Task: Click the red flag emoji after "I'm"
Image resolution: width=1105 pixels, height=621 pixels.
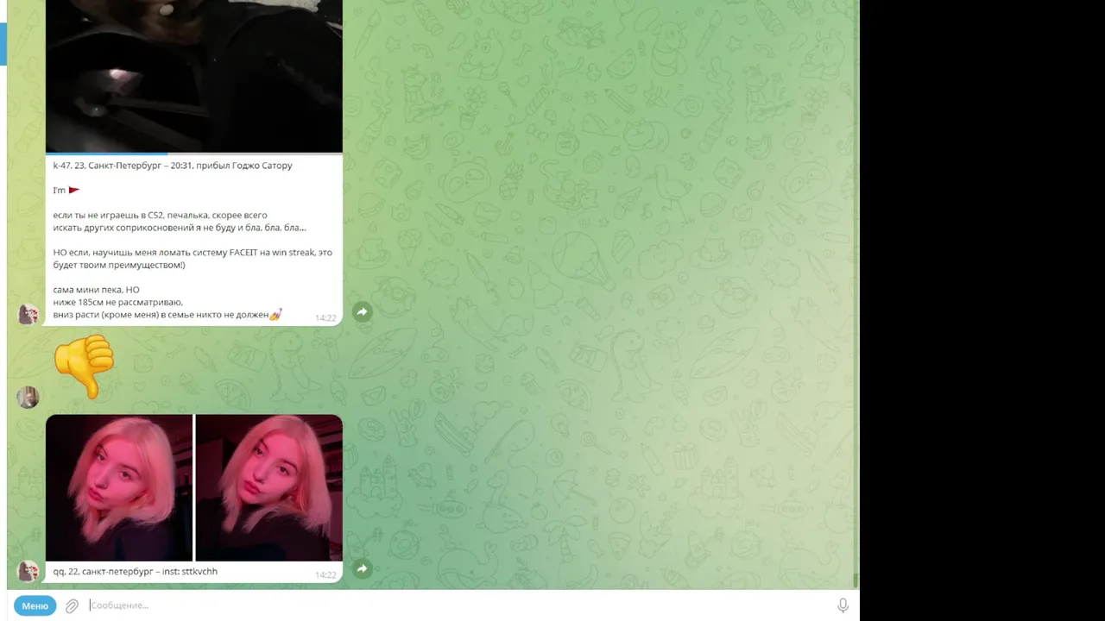Action: [x=73, y=191]
